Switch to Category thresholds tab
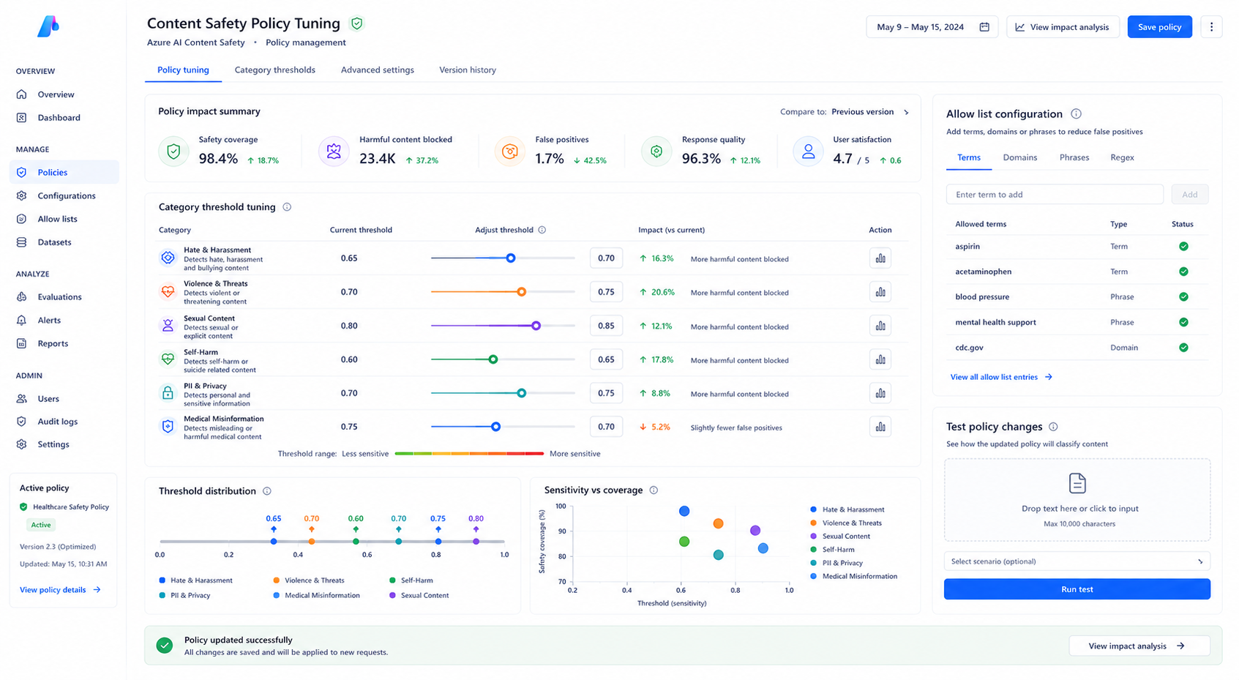 [x=274, y=70]
